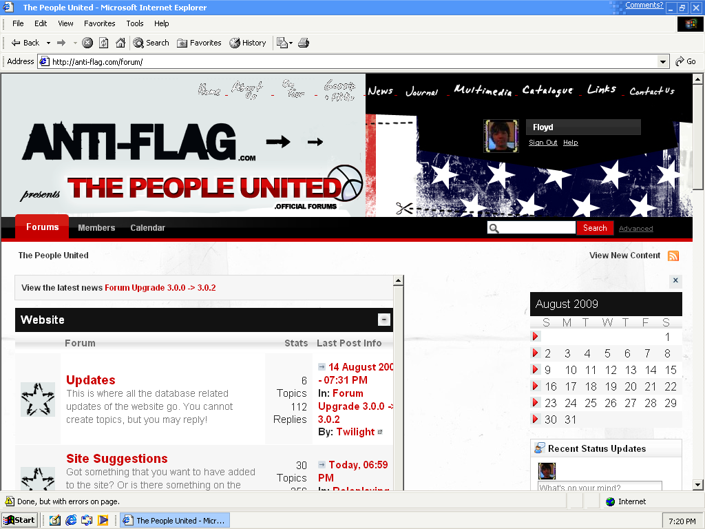705x529 pixels.
Task: Launch Internet Explorer from Quick Launch
Action: 71,520
